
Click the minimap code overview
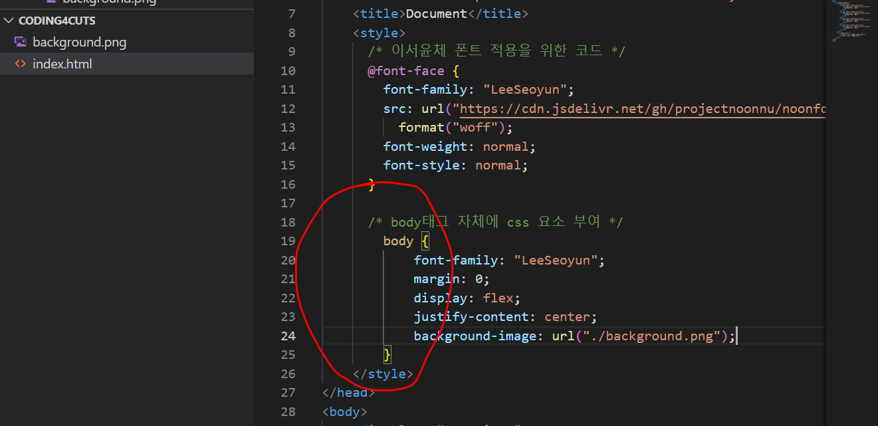coord(851,22)
